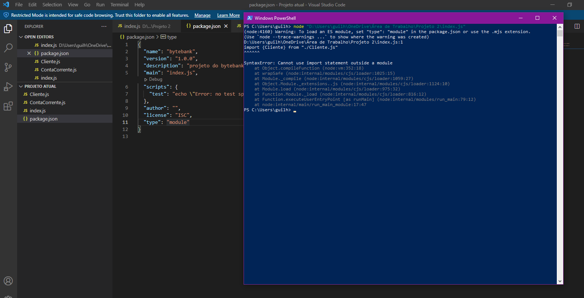Restore down the VS Code window
The image size is (584, 298).
pos(569,5)
